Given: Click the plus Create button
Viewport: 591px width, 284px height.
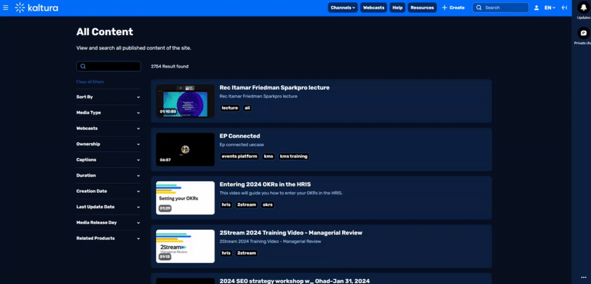Looking at the screenshot, I should (453, 8).
